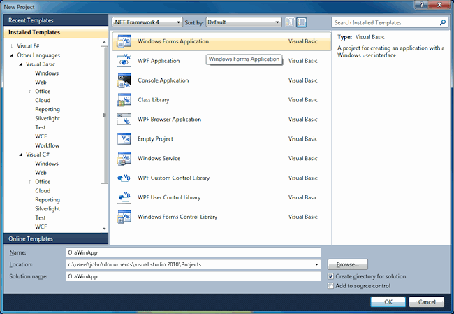The image size is (454, 314).
Task: Click the WPF Browser Application icon
Action: [x=124, y=119]
